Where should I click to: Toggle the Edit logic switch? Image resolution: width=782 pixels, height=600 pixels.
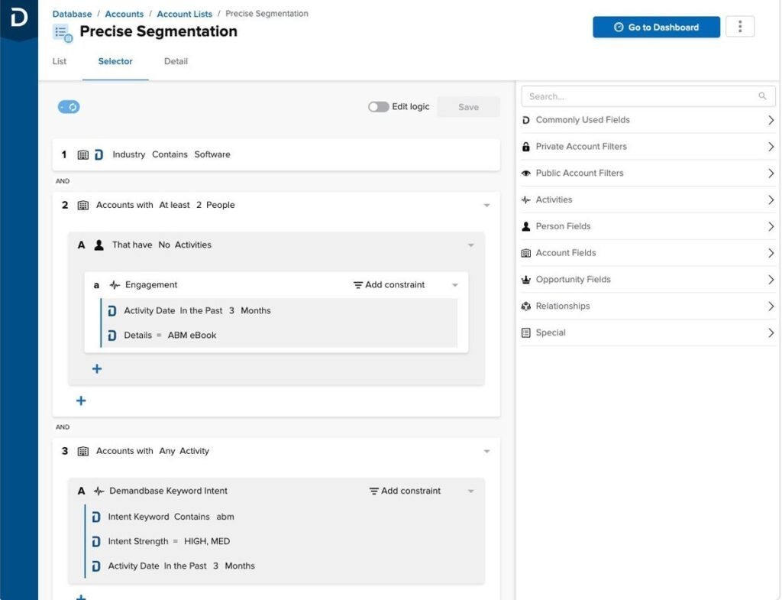pos(378,107)
